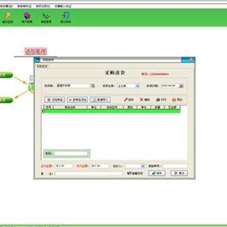This screenshot has width=227, height=227.
Task: Click the product name column header in the table
Action: click(x=70, y=107)
